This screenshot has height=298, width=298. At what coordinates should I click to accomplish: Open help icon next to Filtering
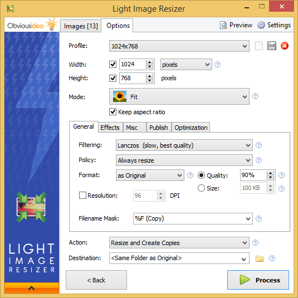(258, 145)
